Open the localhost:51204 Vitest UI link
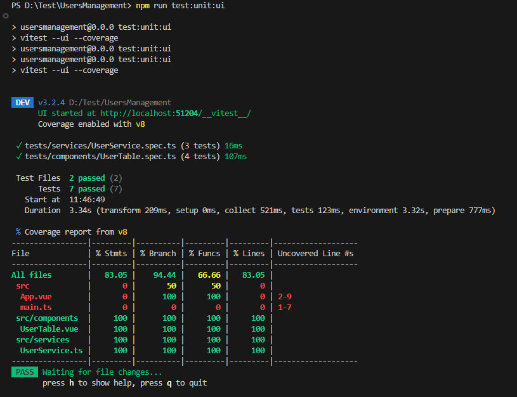This screenshot has height=397, width=517. pyautogui.click(x=176, y=114)
